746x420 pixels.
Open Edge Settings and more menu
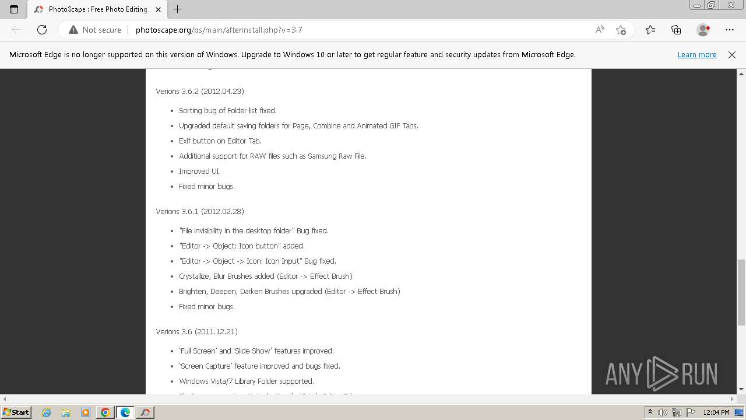tap(730, 30)
